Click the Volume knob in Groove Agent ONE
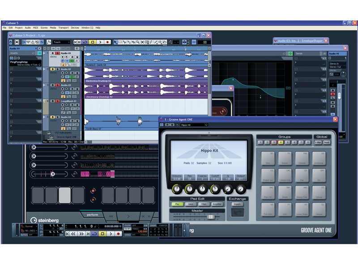Viewport: 358px width, 269px height. click(177, 189)
